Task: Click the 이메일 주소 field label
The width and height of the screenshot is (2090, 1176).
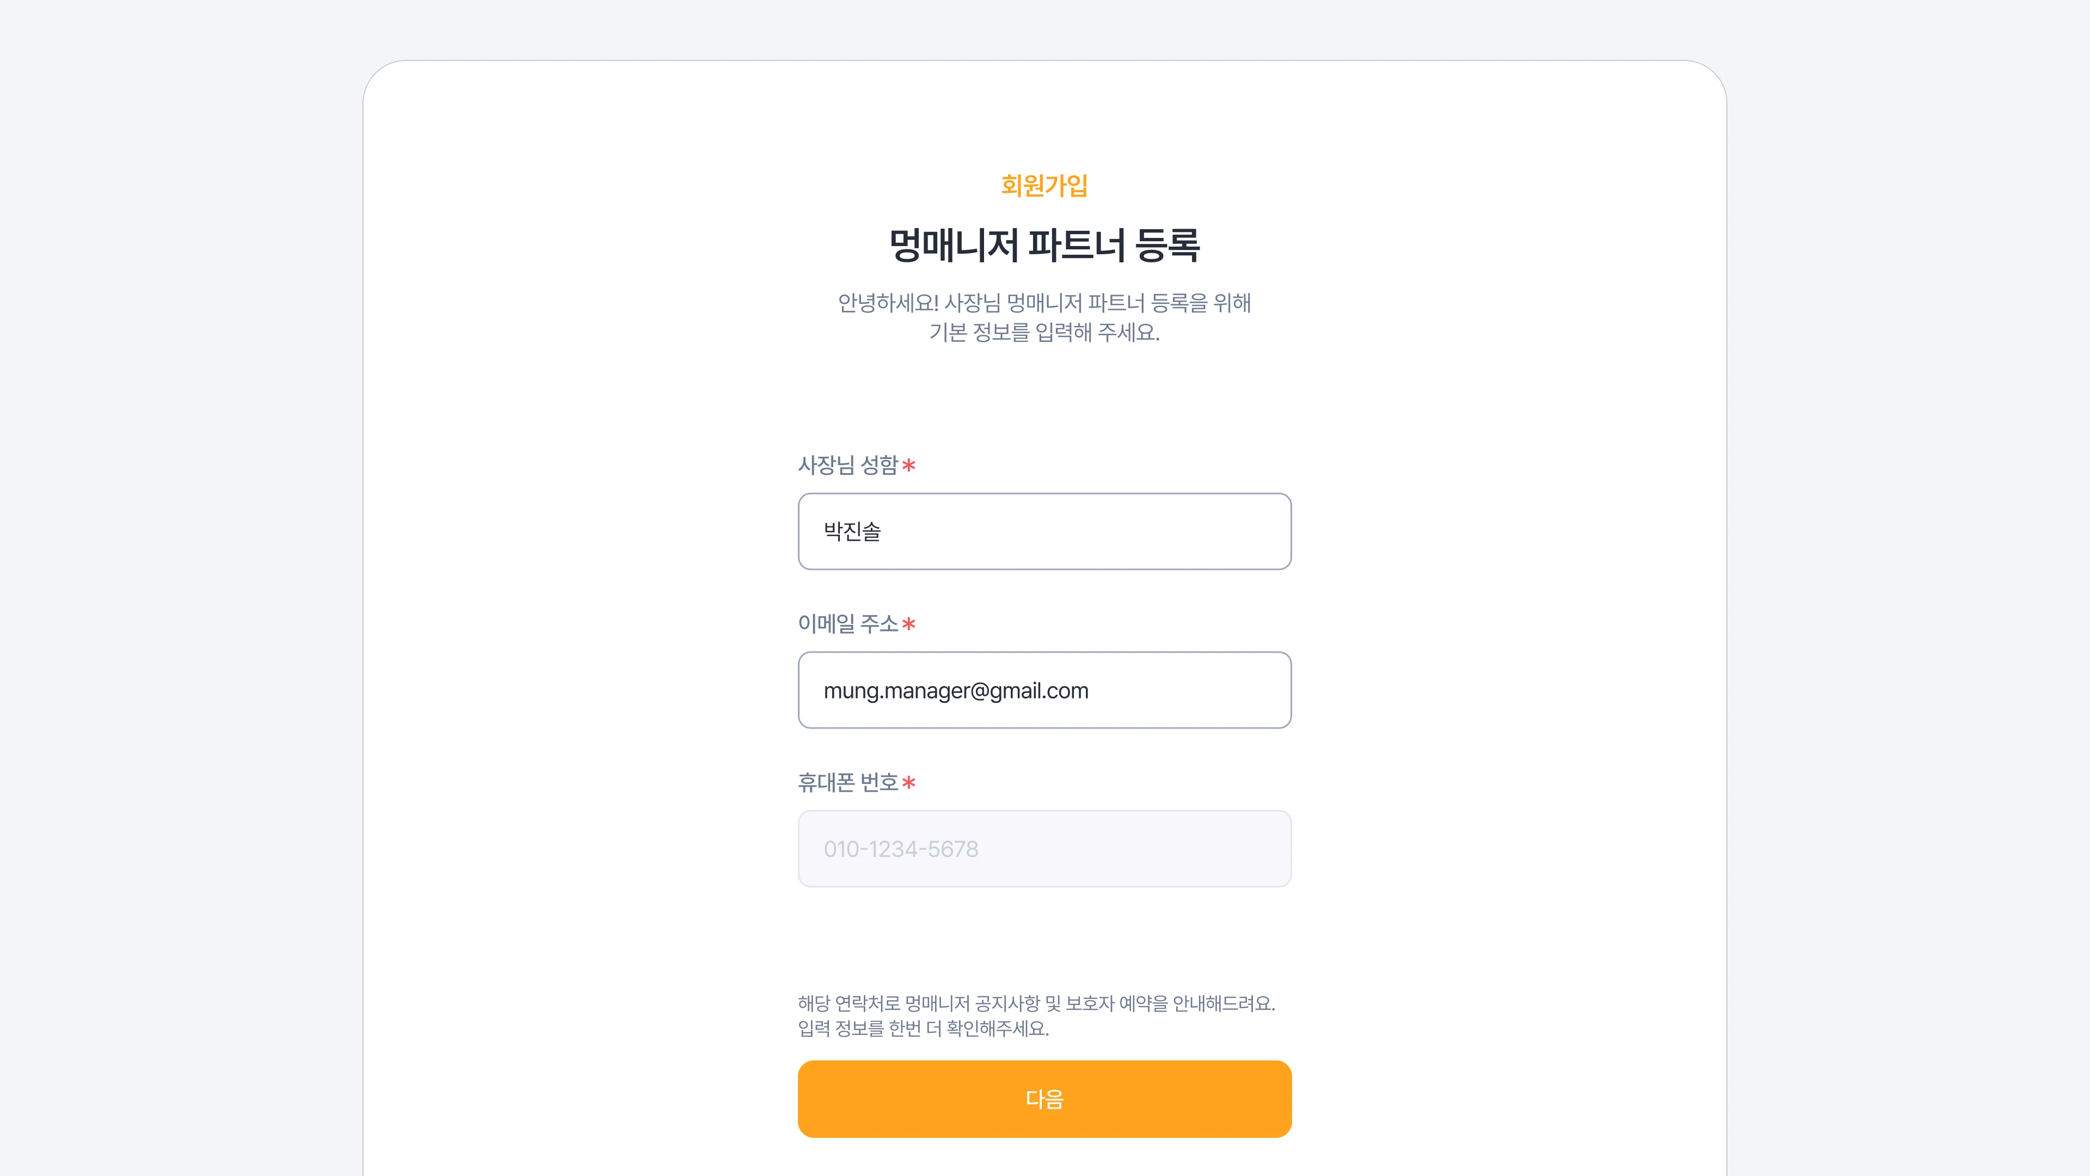Action: coord(848,623)
